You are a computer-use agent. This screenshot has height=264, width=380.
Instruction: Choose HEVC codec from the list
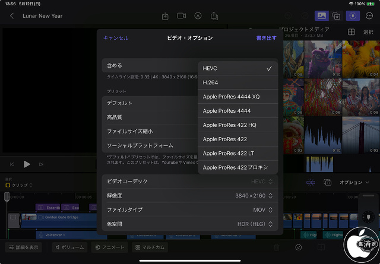click(237, 68)
